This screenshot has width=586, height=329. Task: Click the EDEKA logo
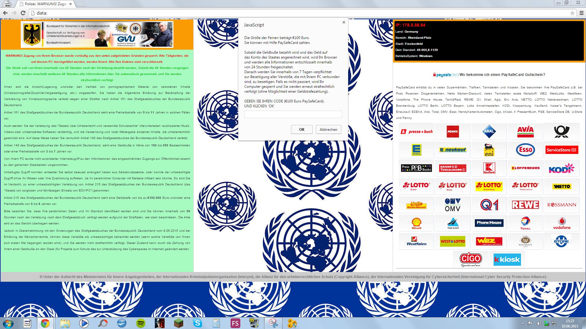(416, 150)
